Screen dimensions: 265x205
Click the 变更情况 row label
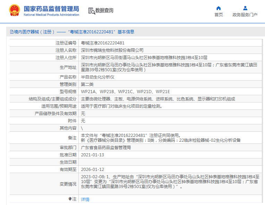pos(68,184)
